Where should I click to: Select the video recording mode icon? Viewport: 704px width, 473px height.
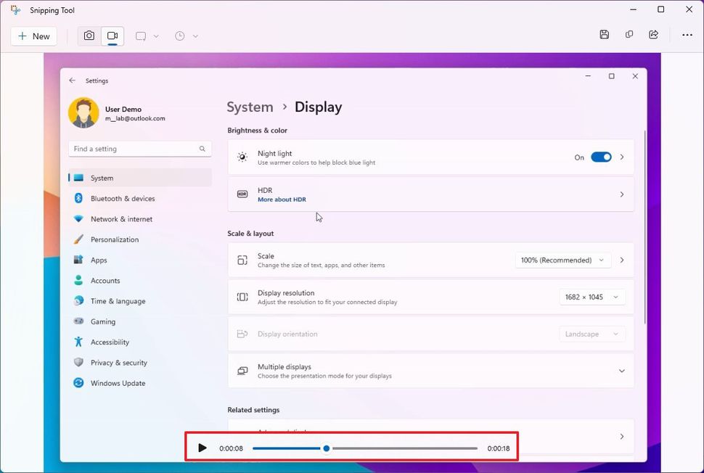112,35
